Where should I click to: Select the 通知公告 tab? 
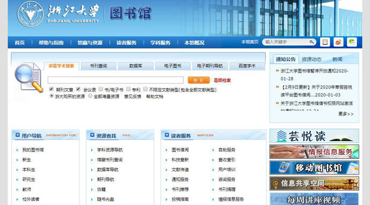286,59
